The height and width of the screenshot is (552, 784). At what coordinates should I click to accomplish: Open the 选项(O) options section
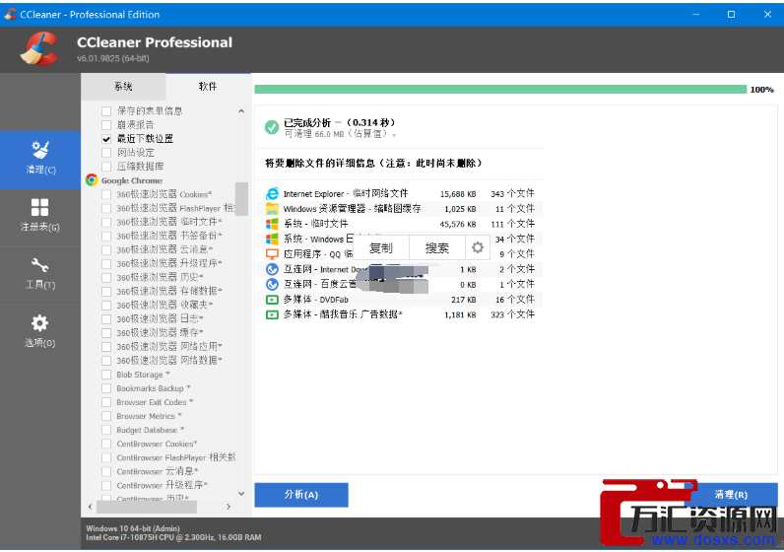(x=40, y=333)
